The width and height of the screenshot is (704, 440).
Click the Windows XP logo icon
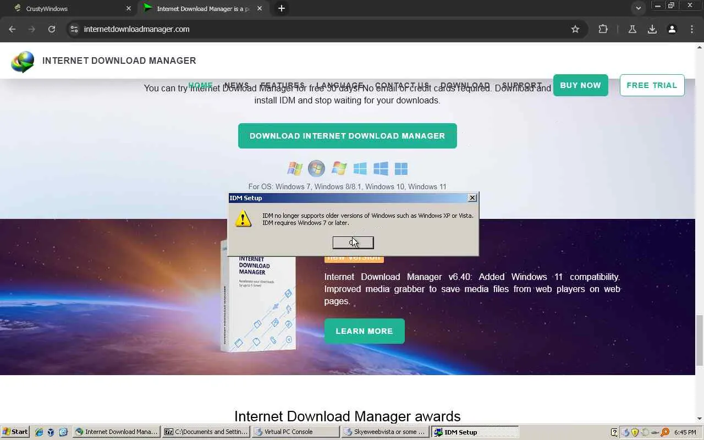295,168
